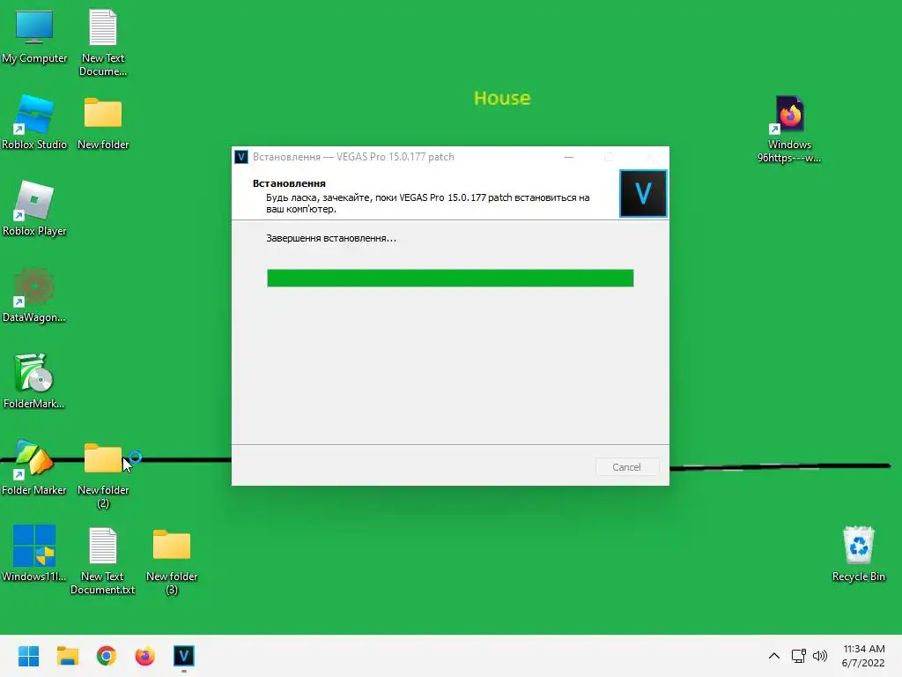Open Folder Marker shortcut
Screen dimensions: 902x677
pyautogui.click(x=34, y=467)
